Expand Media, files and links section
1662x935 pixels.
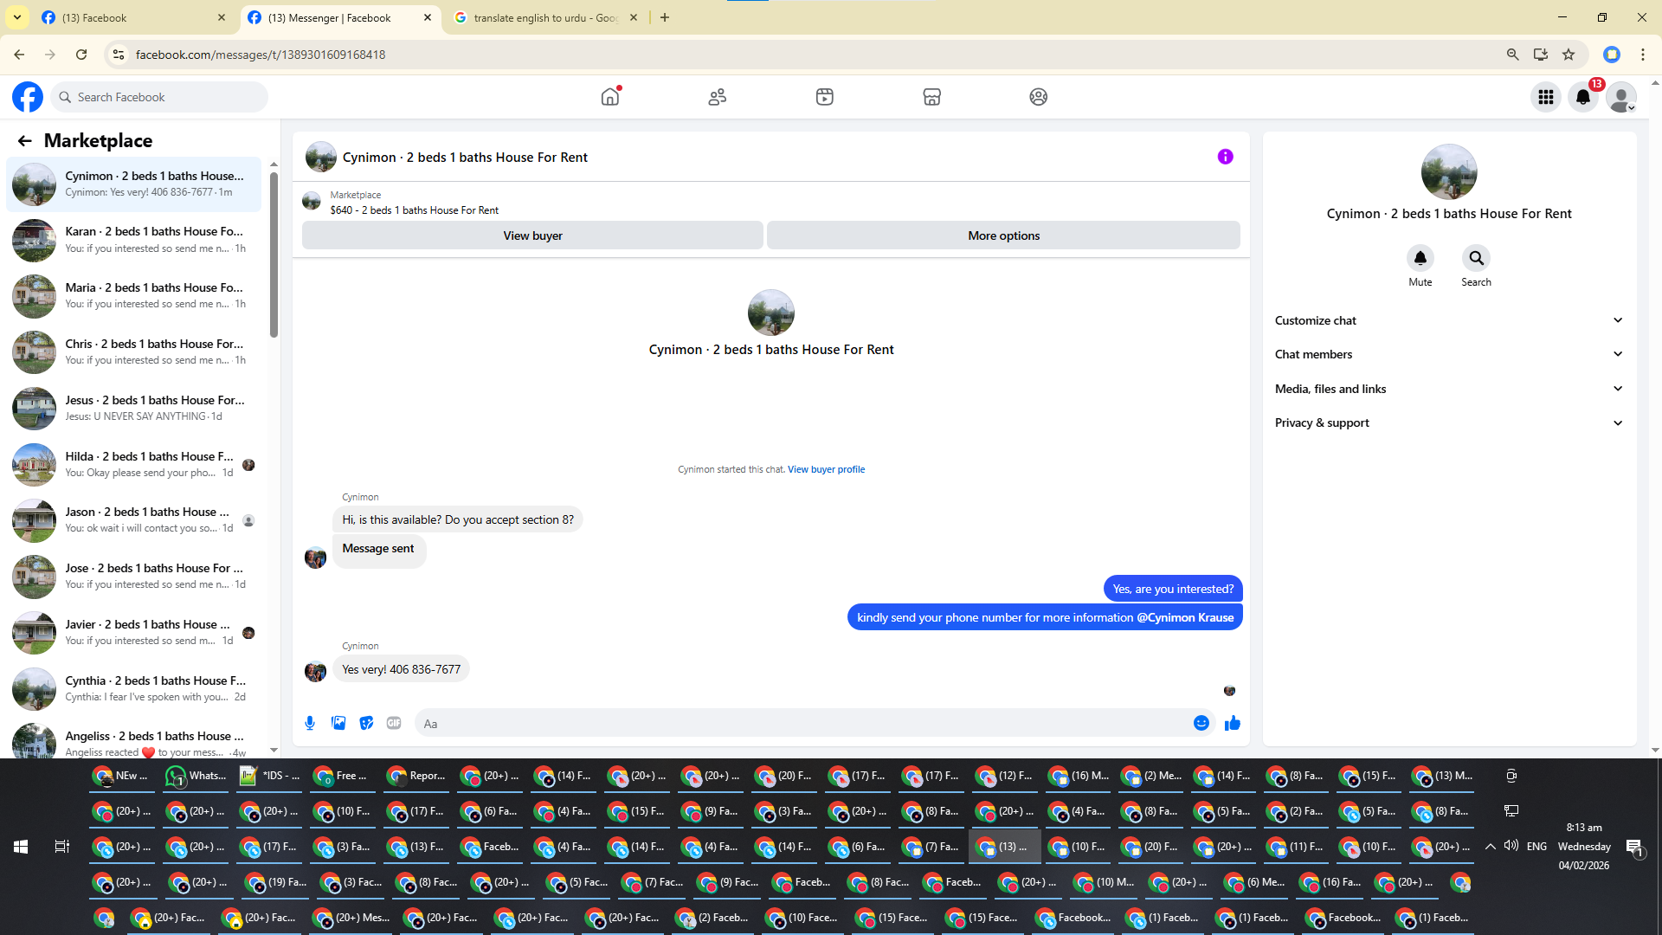[x=1447, y=389]
